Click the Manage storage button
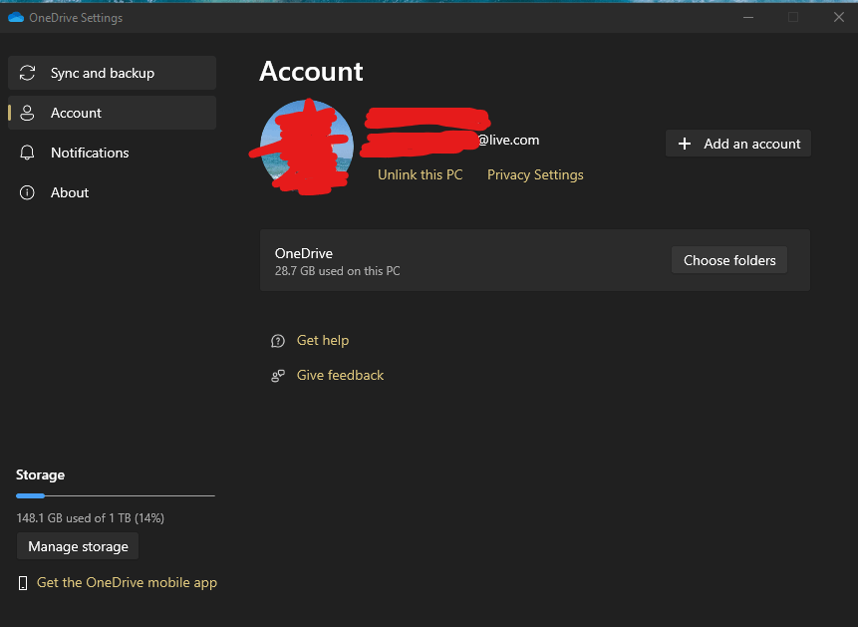 [78, 546]
